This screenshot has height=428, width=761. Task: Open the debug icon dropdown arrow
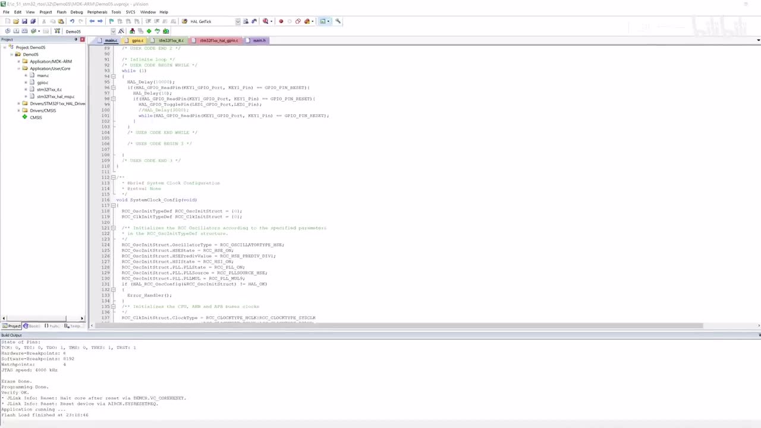click(x=271, y=21)
